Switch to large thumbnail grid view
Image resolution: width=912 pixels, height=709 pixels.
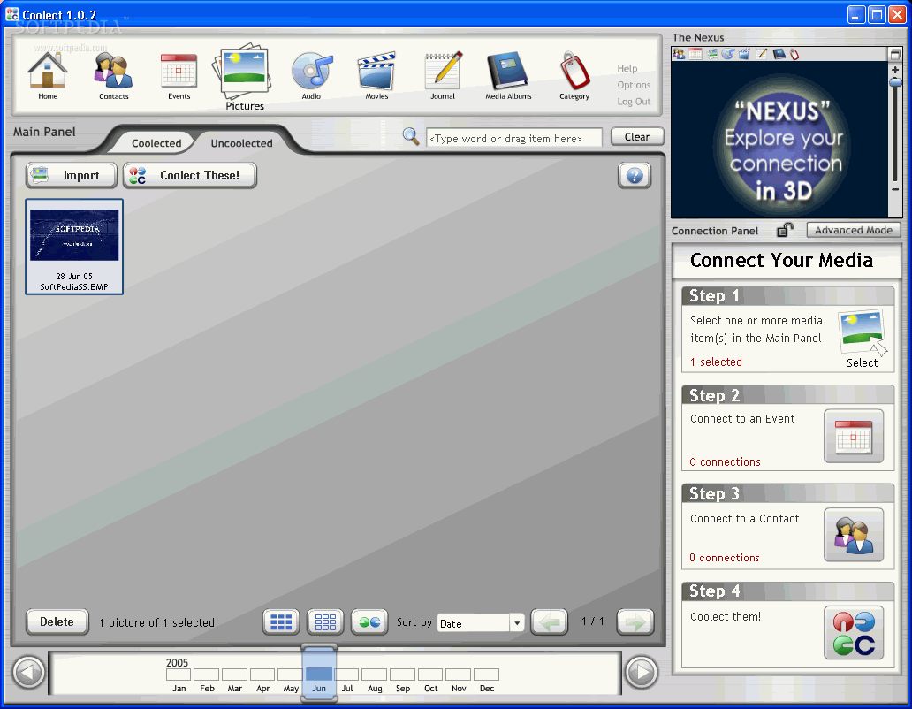pyautogui.click(x=325, y=622)
